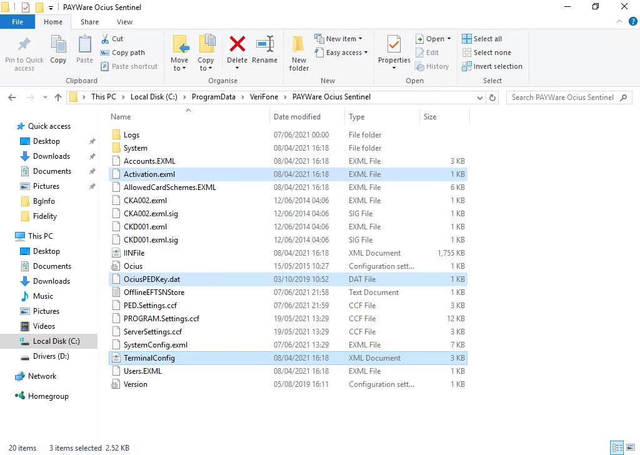Select This PC in navigation pane
Image resolution: width=640 pixels, height=455 pixels.
40,236
